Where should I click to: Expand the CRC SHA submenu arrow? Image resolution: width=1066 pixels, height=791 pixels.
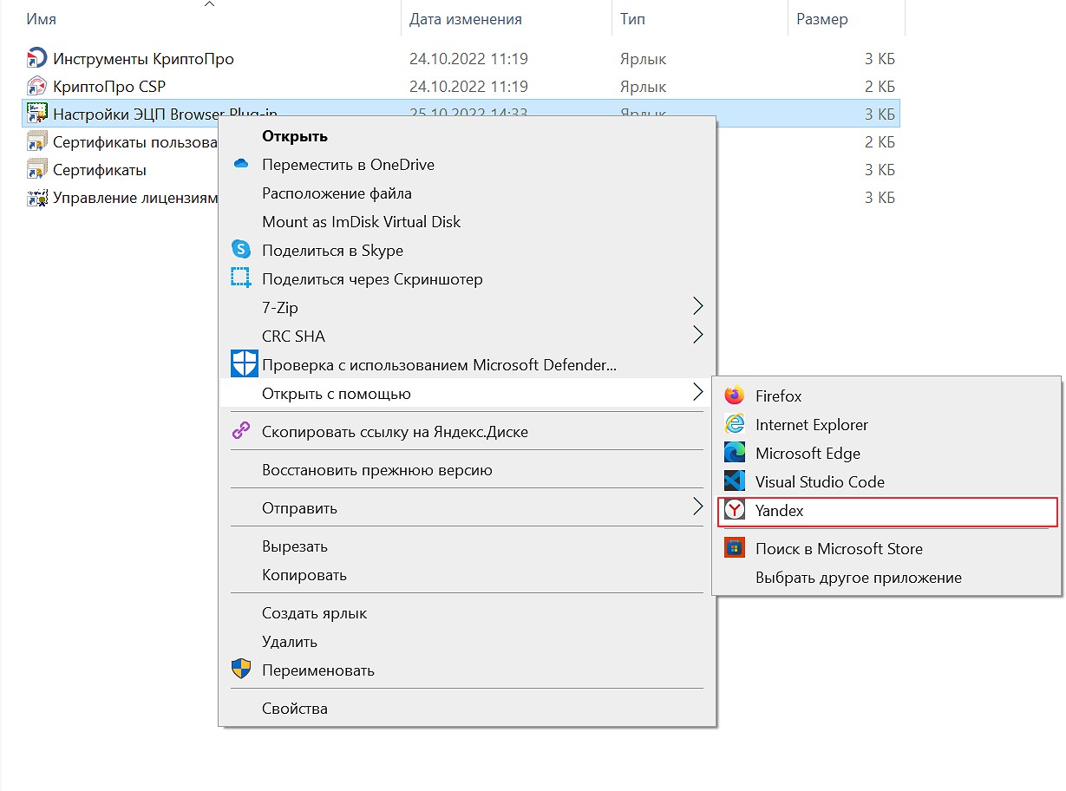pos(697,335)
